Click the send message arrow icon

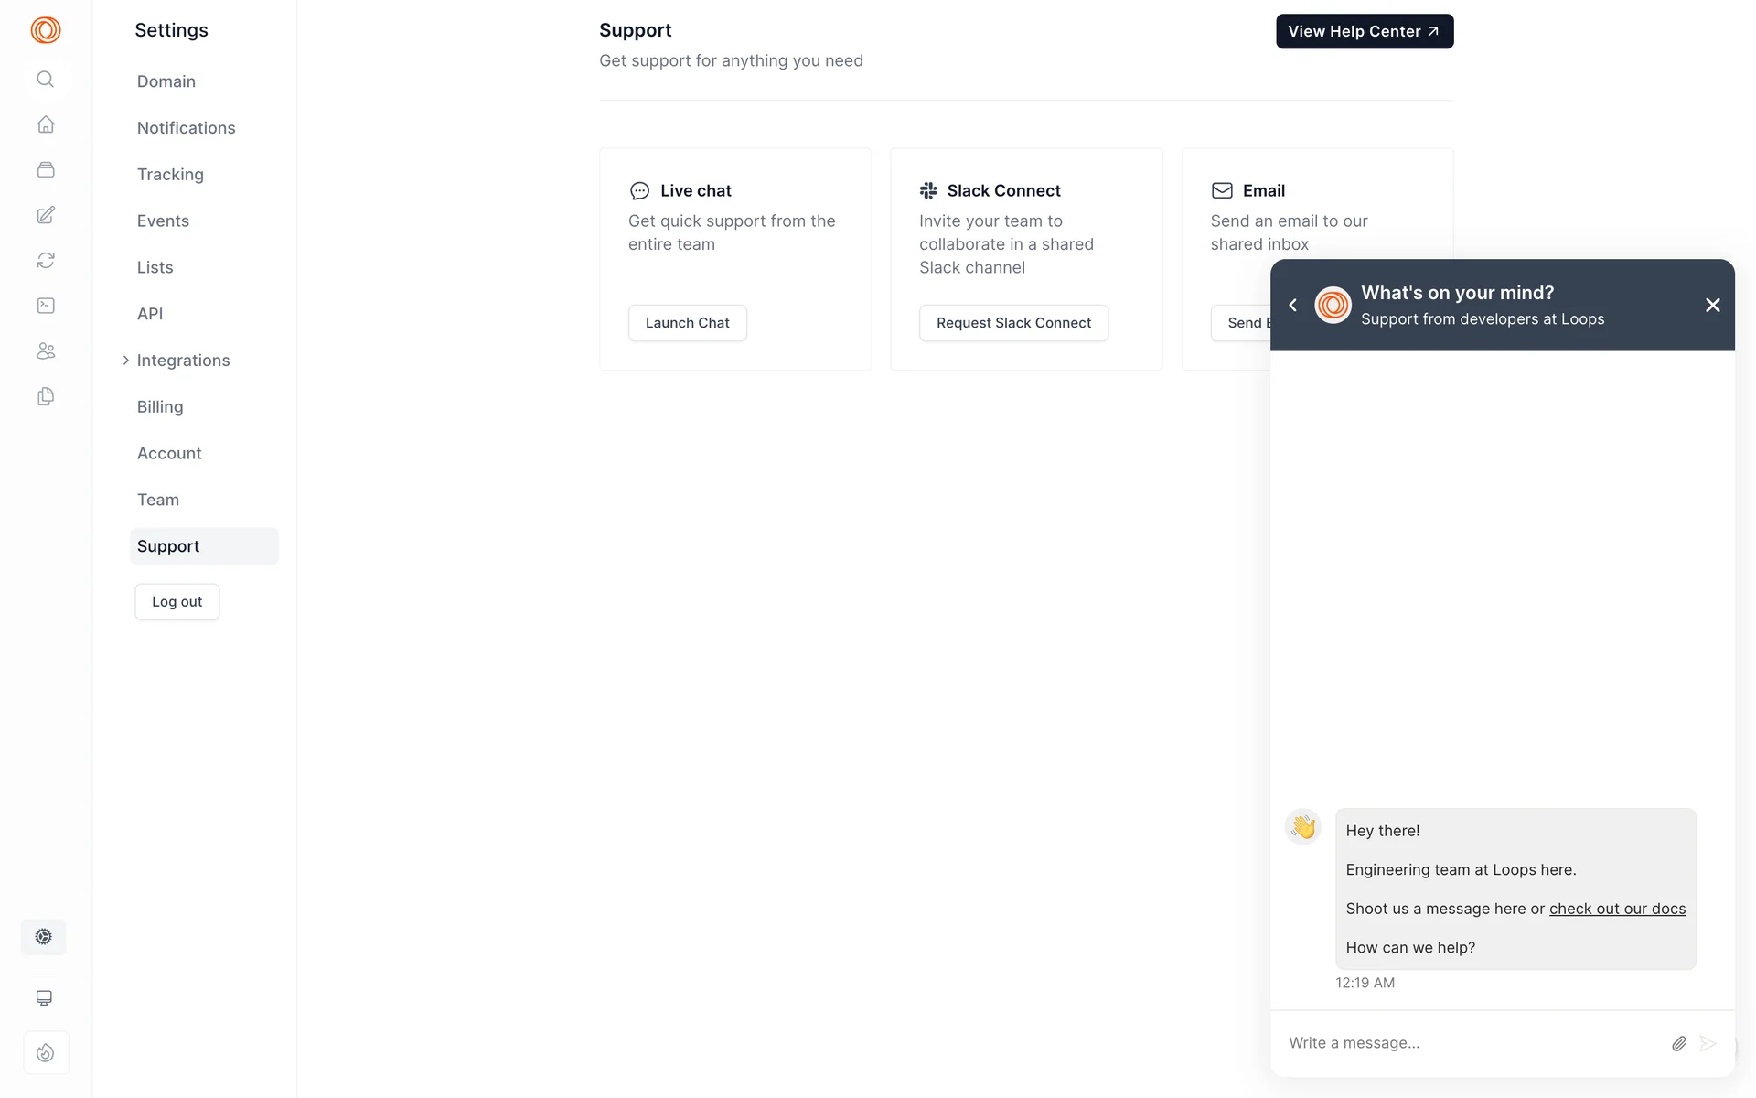click(x=1708, y=1044)
